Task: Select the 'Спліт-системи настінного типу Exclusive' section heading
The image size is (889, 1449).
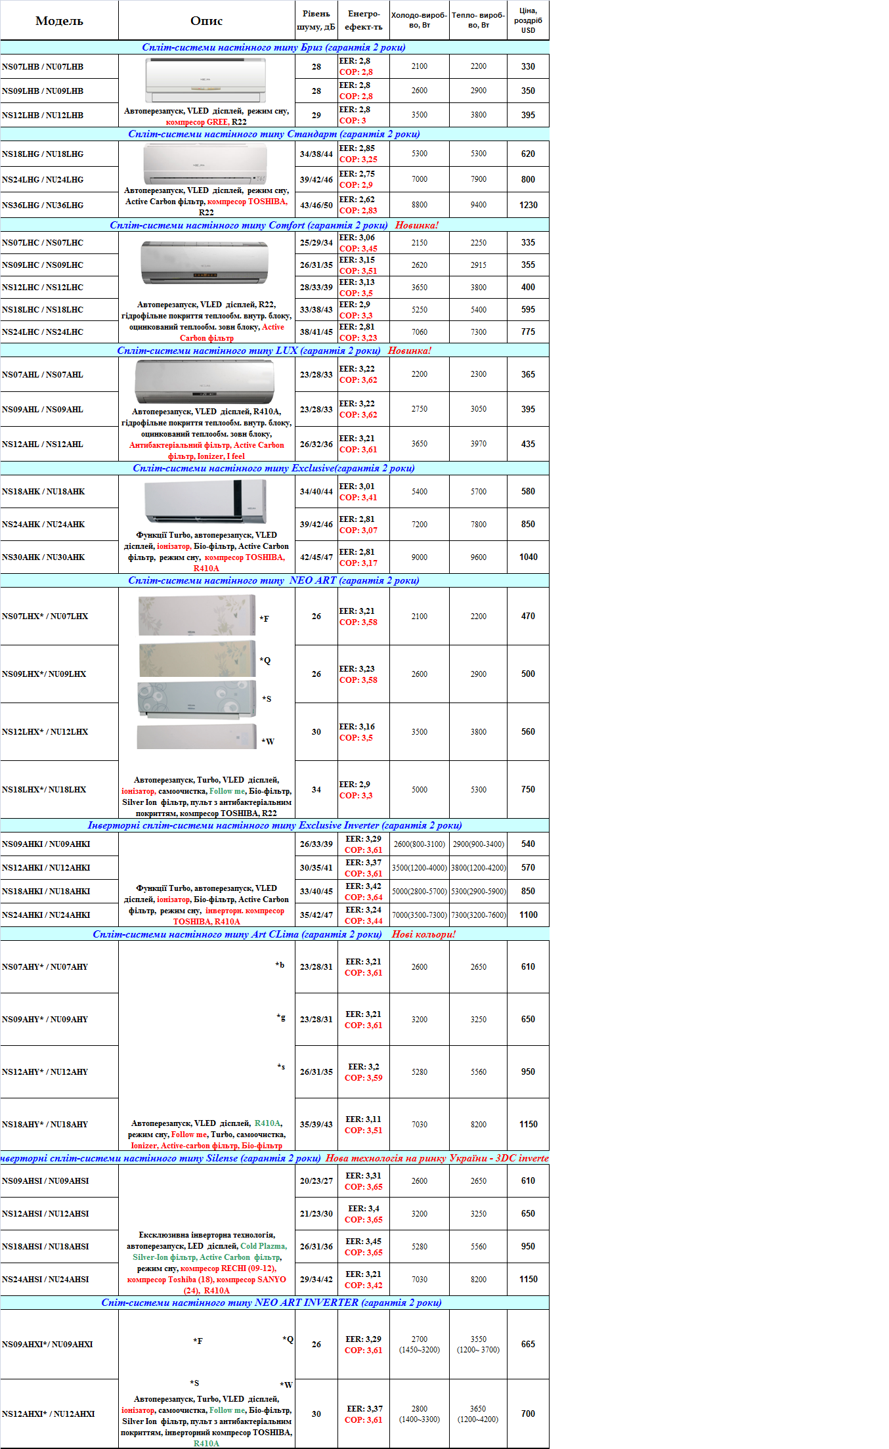Action: click(x=274, y=468)
